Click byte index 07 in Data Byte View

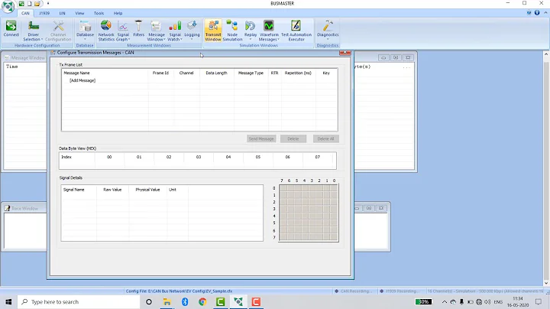click(x=318, y=157)
